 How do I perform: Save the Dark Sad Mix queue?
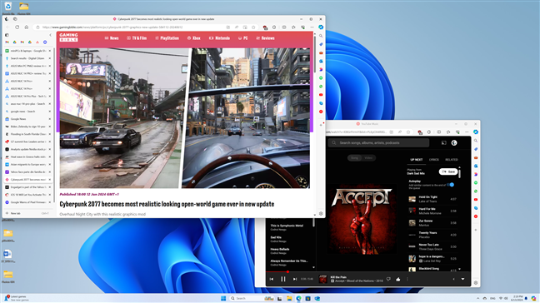(x=448, y=171)
